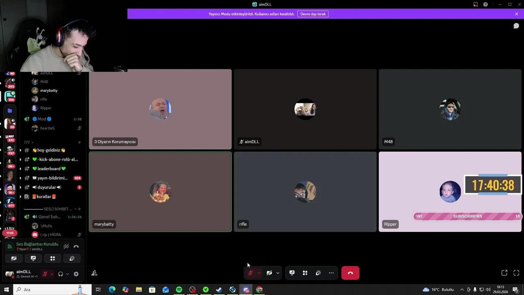Unmute microphone in user panel
Viewport: 524px width, 295px height.
[45, 274]
